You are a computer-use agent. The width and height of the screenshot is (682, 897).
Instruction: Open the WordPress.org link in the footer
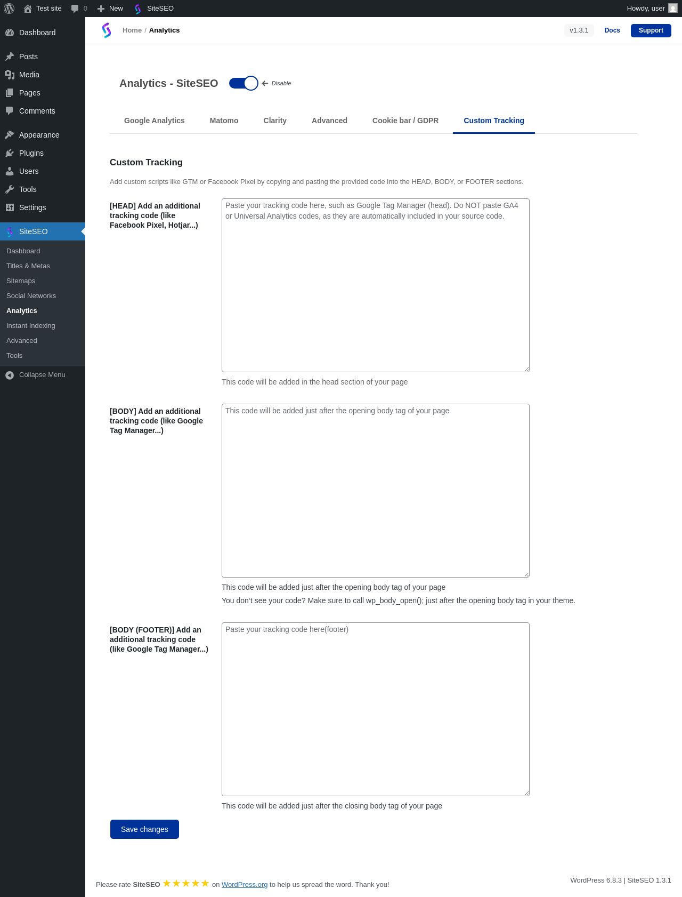click(245, 885)
